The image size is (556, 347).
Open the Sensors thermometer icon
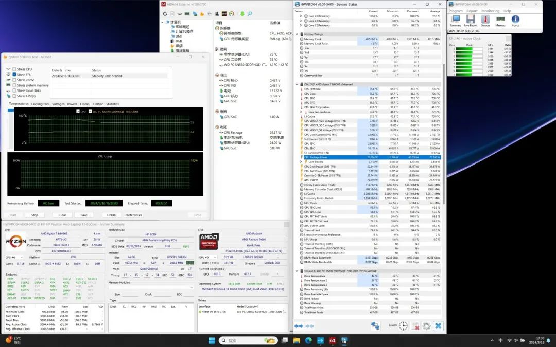click(x=485, y=20)
